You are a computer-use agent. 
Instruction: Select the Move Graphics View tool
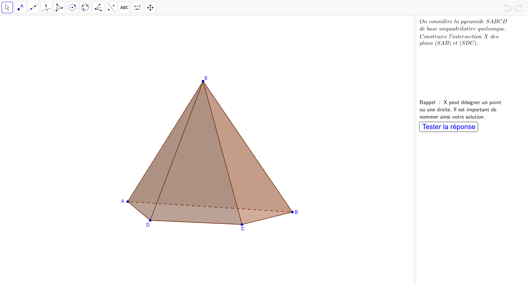(x=150, y=8)
